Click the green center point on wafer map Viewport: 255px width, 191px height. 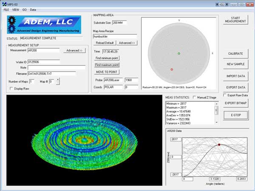[x=179, y=53]
